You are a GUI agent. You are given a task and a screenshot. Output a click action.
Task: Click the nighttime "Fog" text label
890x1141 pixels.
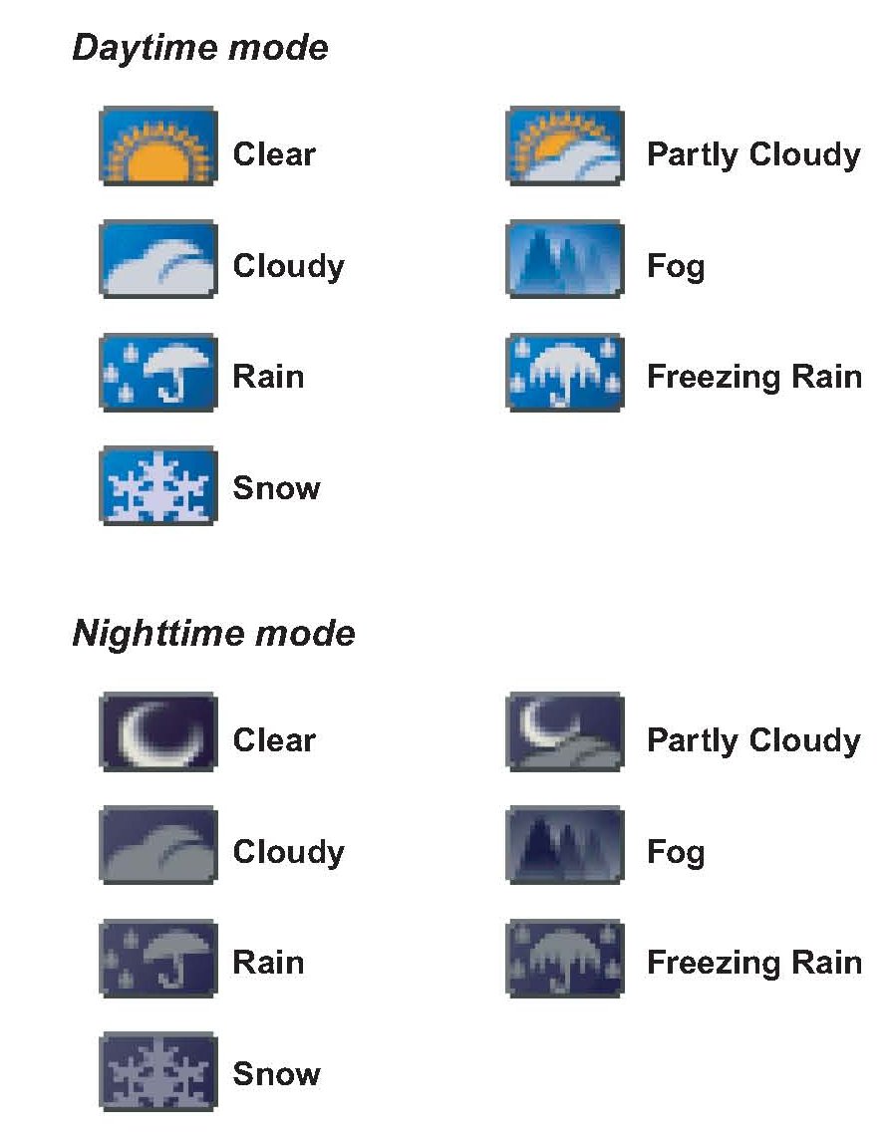pos(676,853)
